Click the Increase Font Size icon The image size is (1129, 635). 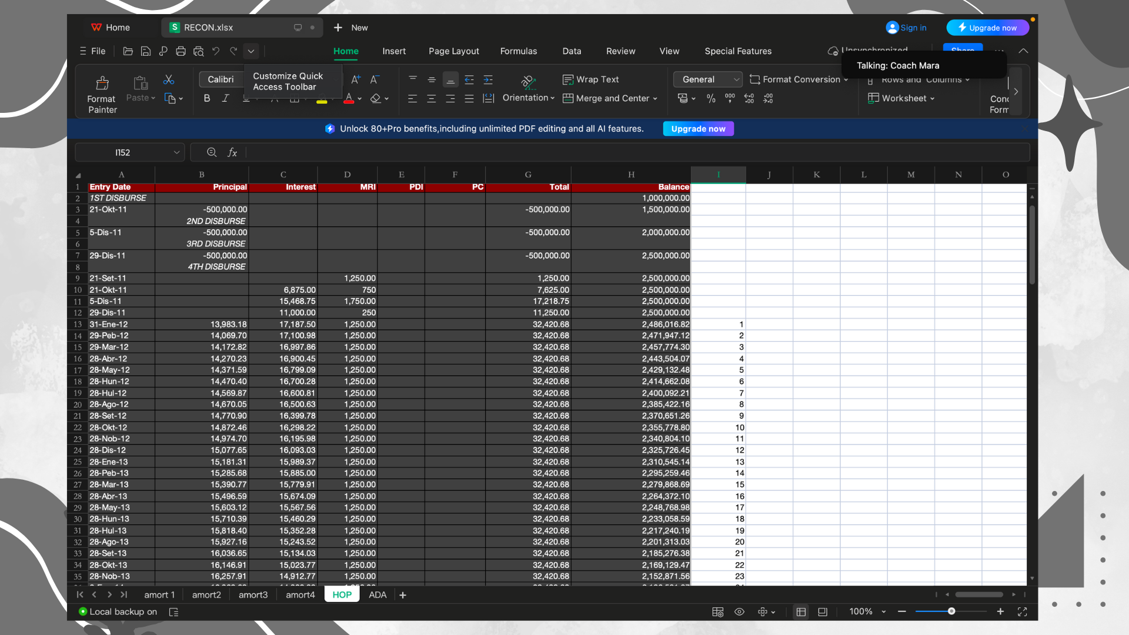pos(355,79)
